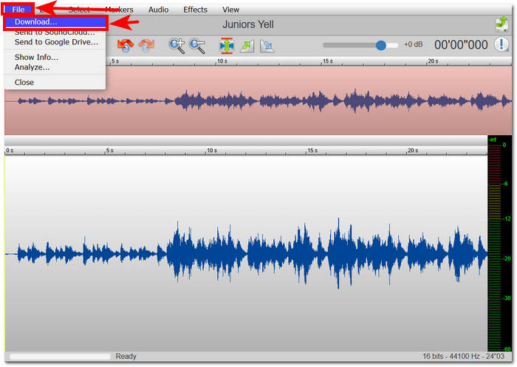Click the 20 s mark on overview ruler
Image resolution: width=517 pixels, height=367 pixels.
433,61
